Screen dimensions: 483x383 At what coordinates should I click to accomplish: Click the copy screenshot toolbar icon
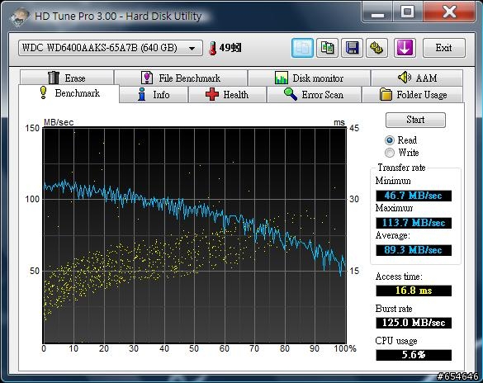click(327, 48)
